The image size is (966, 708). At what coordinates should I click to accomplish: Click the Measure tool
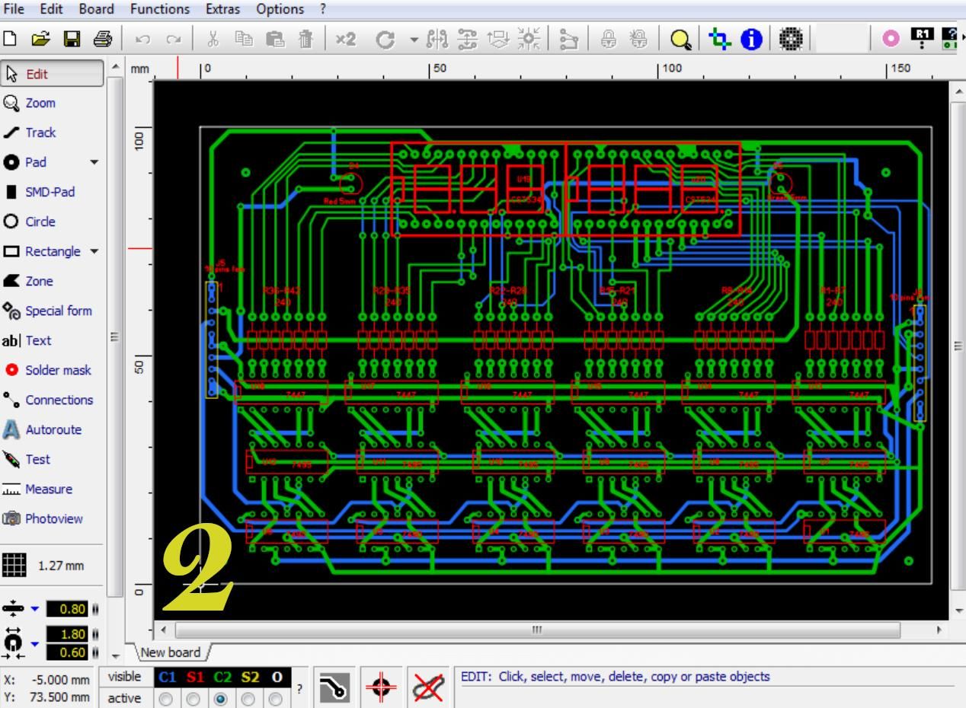tap(49, 489)
